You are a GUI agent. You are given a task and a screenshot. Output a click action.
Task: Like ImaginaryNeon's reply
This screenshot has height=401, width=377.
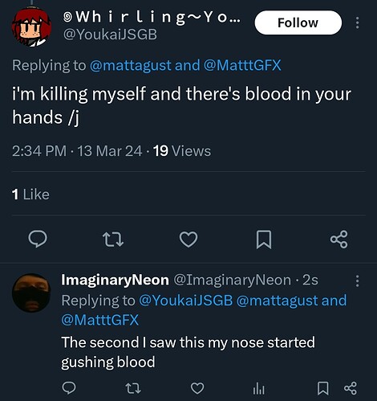pos(197,388)
